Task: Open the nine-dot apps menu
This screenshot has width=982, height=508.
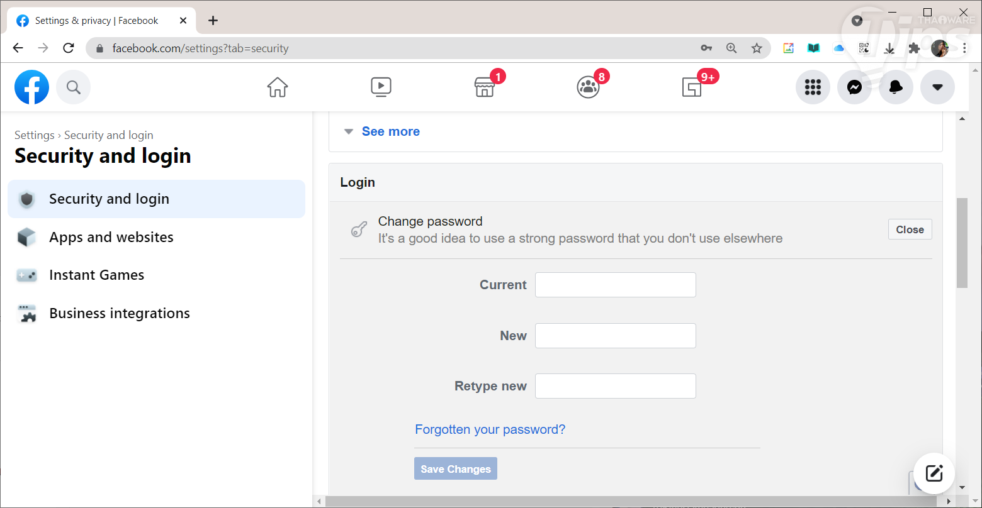Action: [813, 87]
